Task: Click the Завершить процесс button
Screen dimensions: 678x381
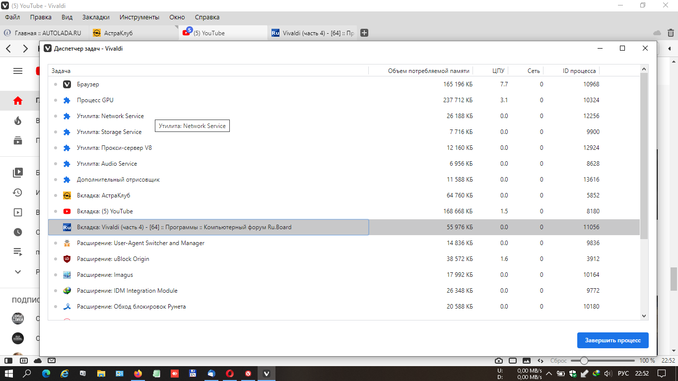Action: (x=612, y=340)
